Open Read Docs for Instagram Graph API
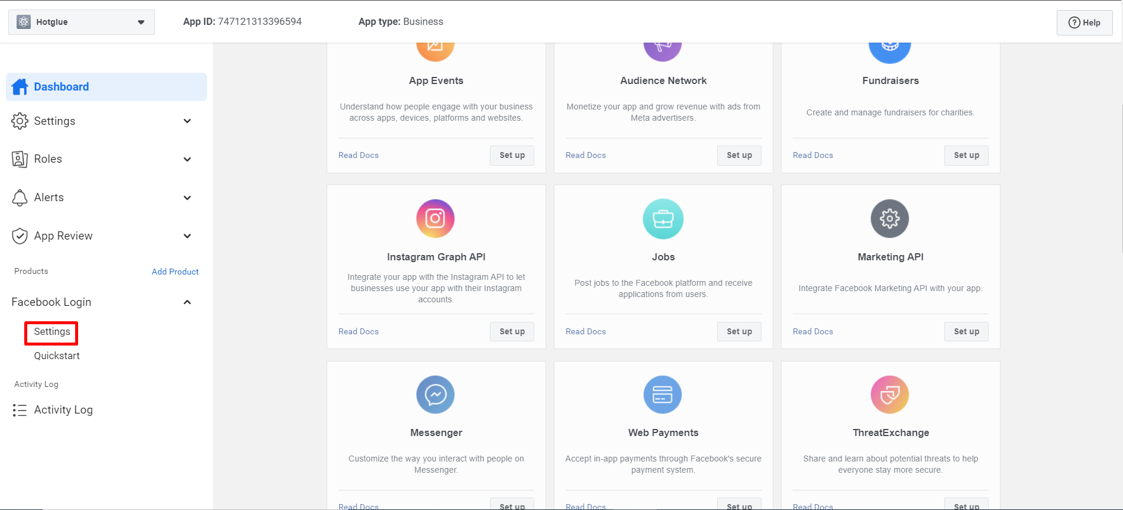 click(359, 331)
